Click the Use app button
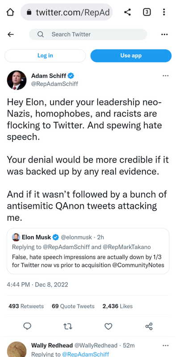This screenshot has height=357, width=176. [x=131, y=56]
